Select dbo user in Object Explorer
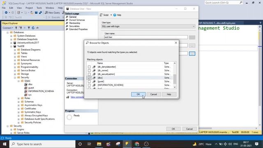Screen dimensions: 263x148 [x=30, y=84]
